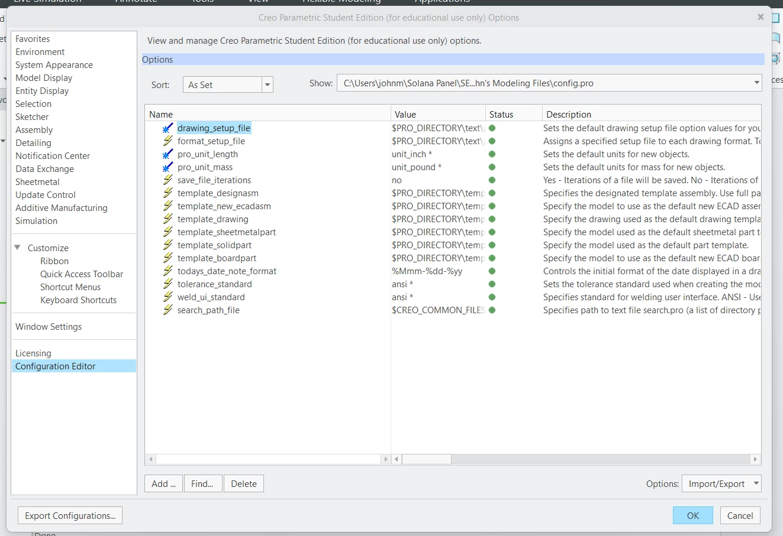The height and width of the screenshot is (536, 783).
Task: Click the Name column scrollbar right arrow
Action: click(386, 459)
